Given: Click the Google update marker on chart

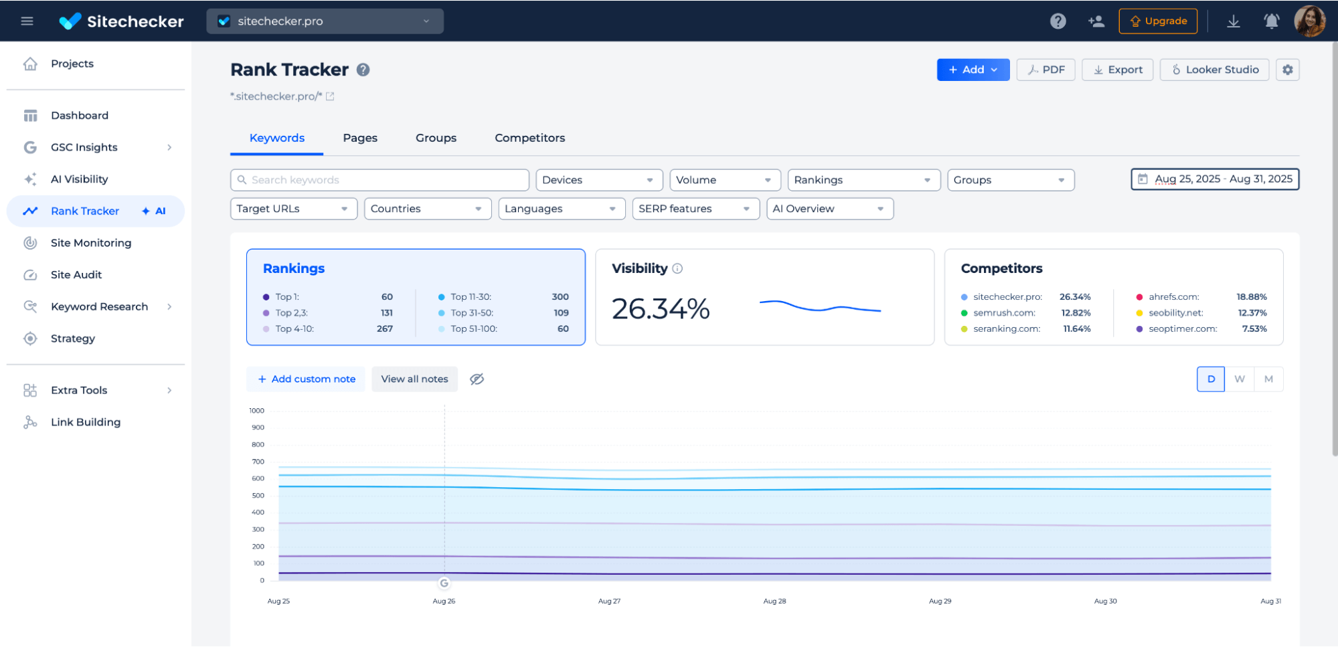Looking at the screenshot, I should coord(444,583).
